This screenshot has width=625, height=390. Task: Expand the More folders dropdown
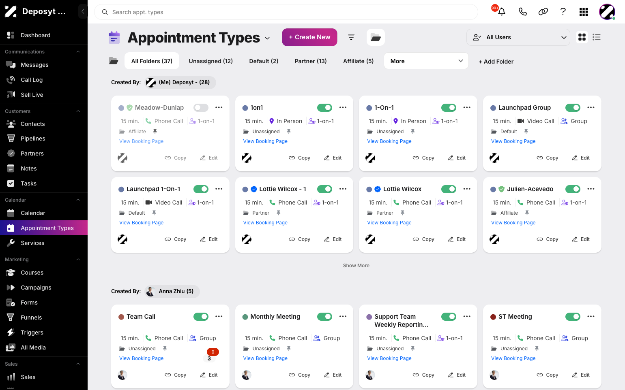pyautogui.click(x=426, y=61)
